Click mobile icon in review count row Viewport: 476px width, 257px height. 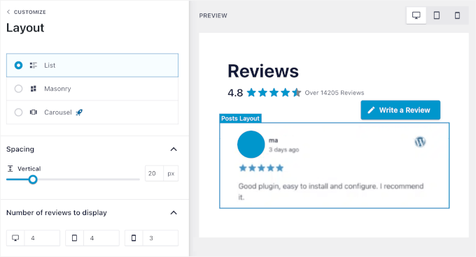134,238
